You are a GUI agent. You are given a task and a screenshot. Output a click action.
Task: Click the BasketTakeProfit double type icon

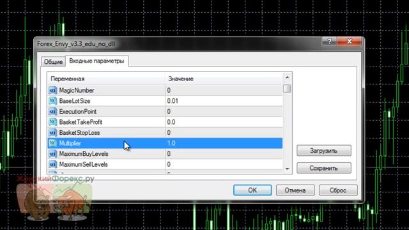click(x=52, y=122)
